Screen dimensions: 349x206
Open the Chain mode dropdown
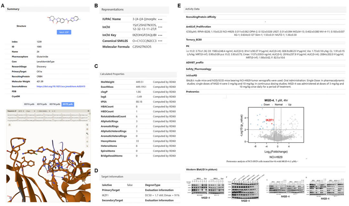pyautogui.click(x=31, y=111)
